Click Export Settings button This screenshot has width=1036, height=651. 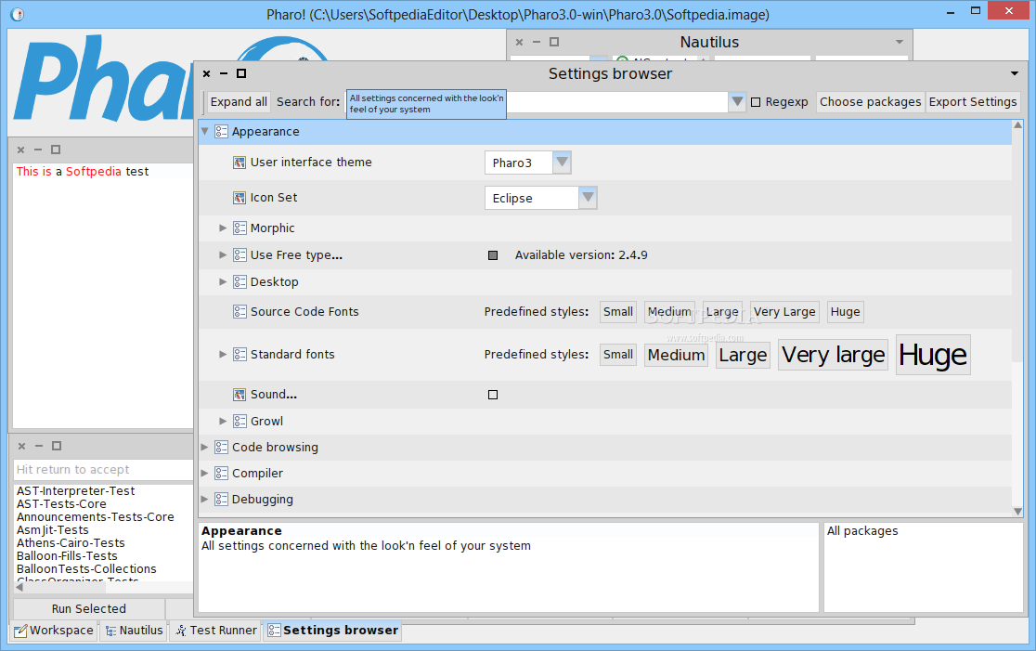[973, 102]
